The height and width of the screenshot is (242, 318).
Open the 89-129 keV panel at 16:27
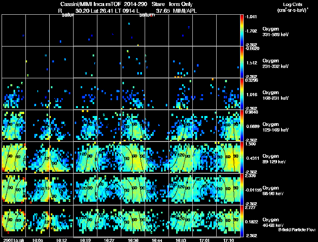[x=109, y=157]
